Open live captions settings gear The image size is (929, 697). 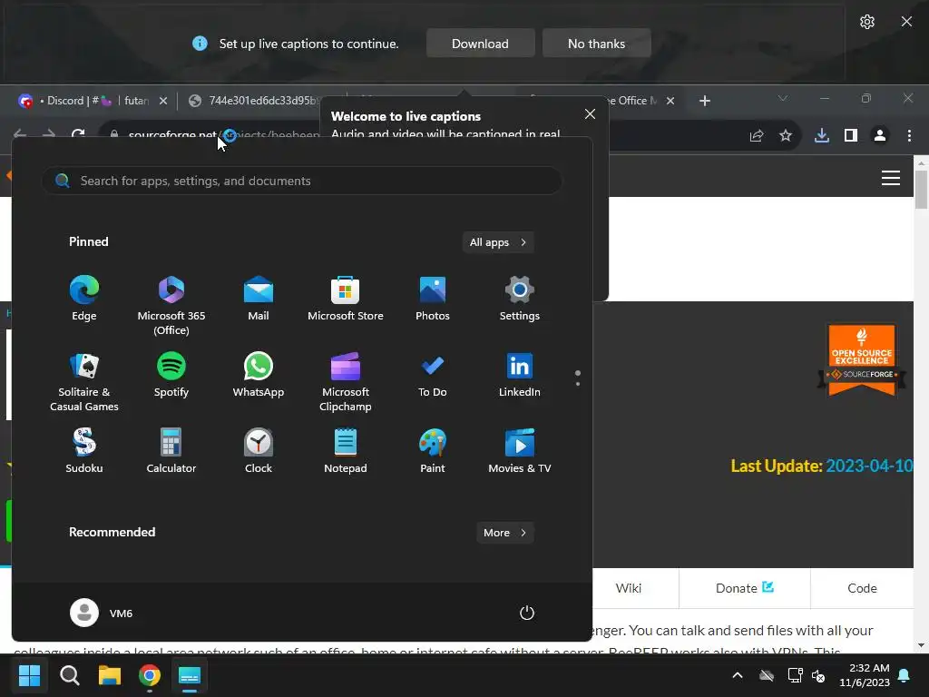[866, 22]
